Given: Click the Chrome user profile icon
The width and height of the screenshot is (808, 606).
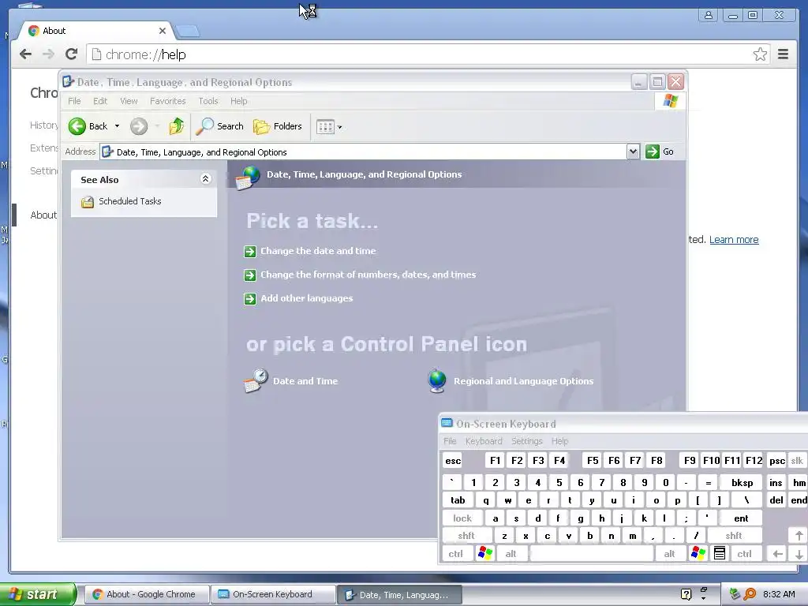Looking at the screenshot, I should click(709, 15).
